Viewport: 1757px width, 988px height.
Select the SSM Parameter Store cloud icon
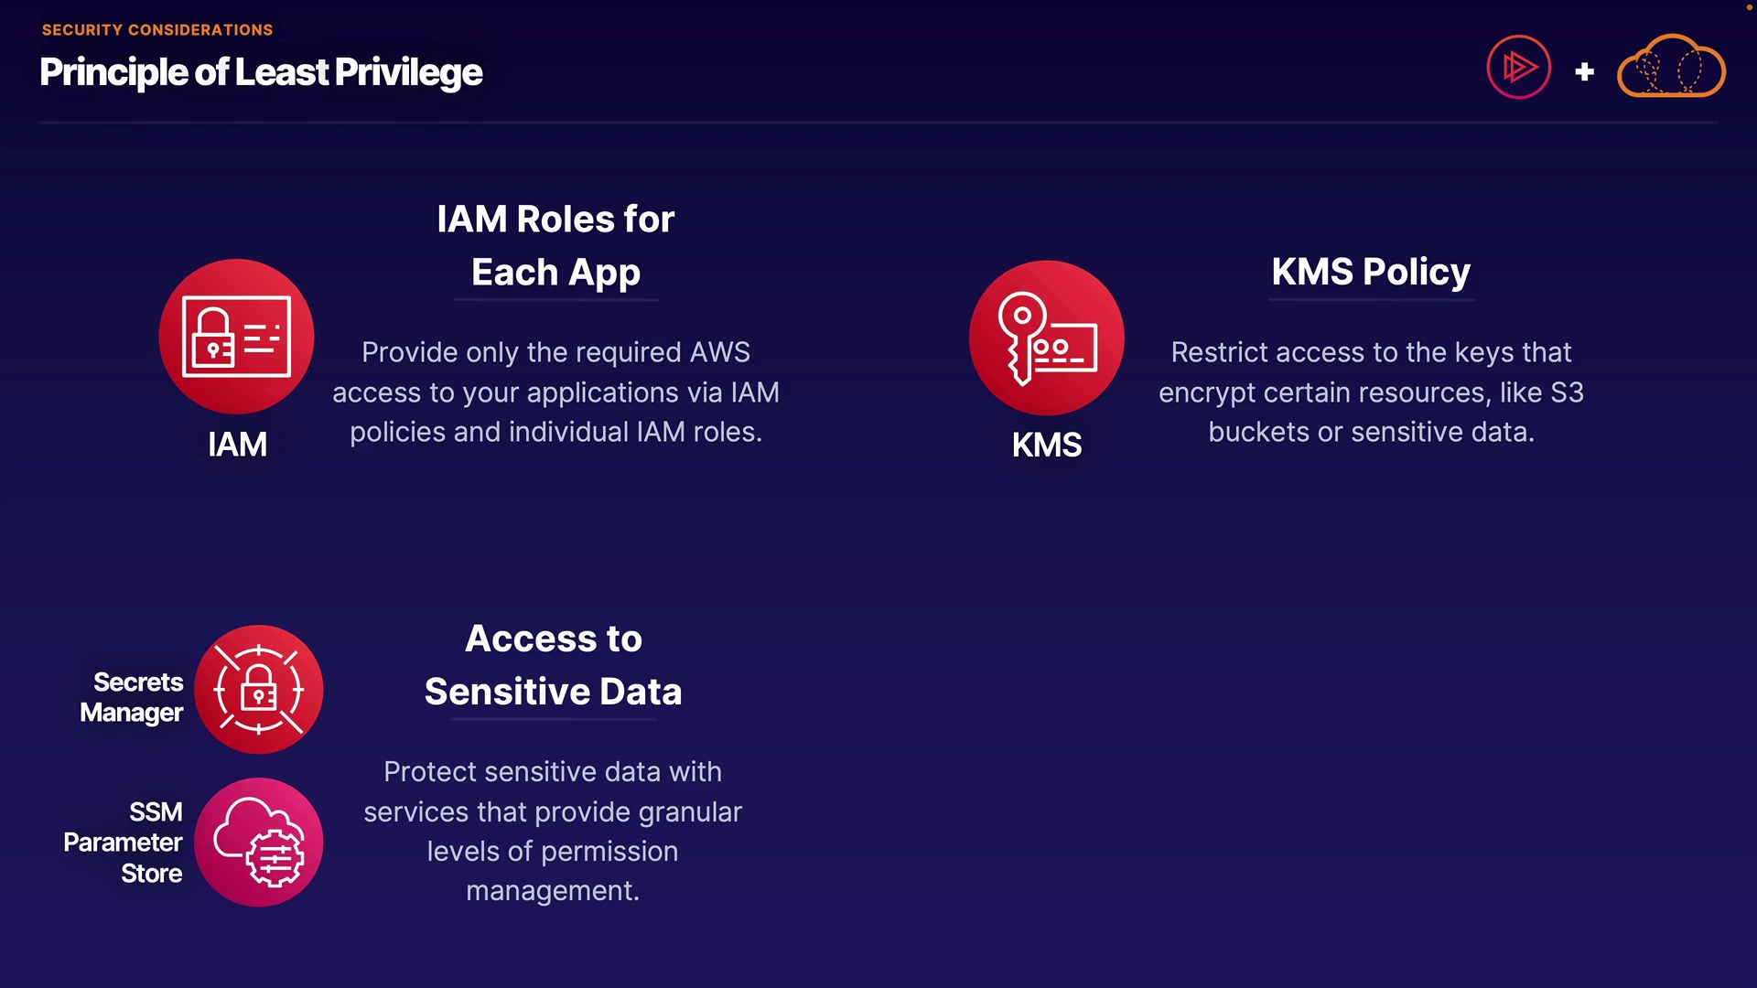(x=259, y=842)
